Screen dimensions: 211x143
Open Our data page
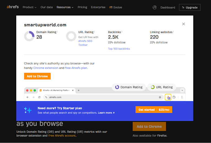(x=47, y=7)
